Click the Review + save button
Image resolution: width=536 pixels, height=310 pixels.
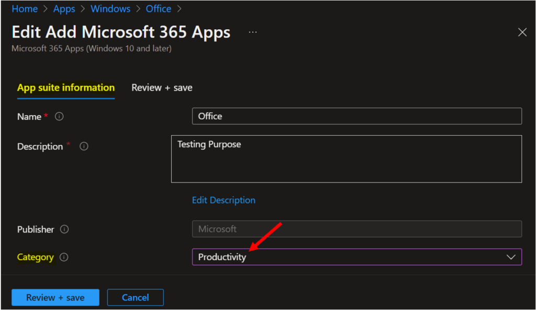(55, 297)
